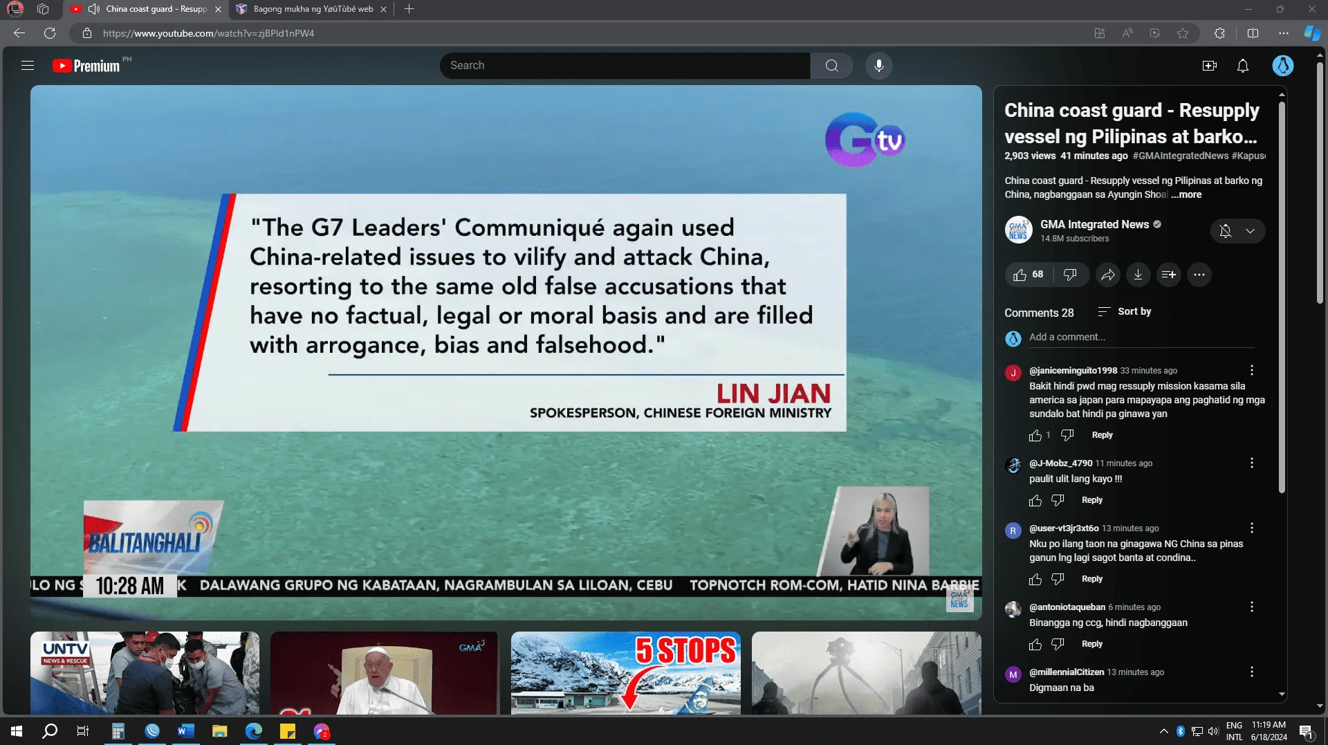Share the video via arrow icon
Screen dimensions: 1328x745
pos(1107,275)
